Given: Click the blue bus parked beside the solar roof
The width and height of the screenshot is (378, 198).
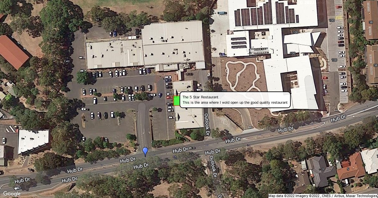Looking at the screenshot, I should pos(222,13).
